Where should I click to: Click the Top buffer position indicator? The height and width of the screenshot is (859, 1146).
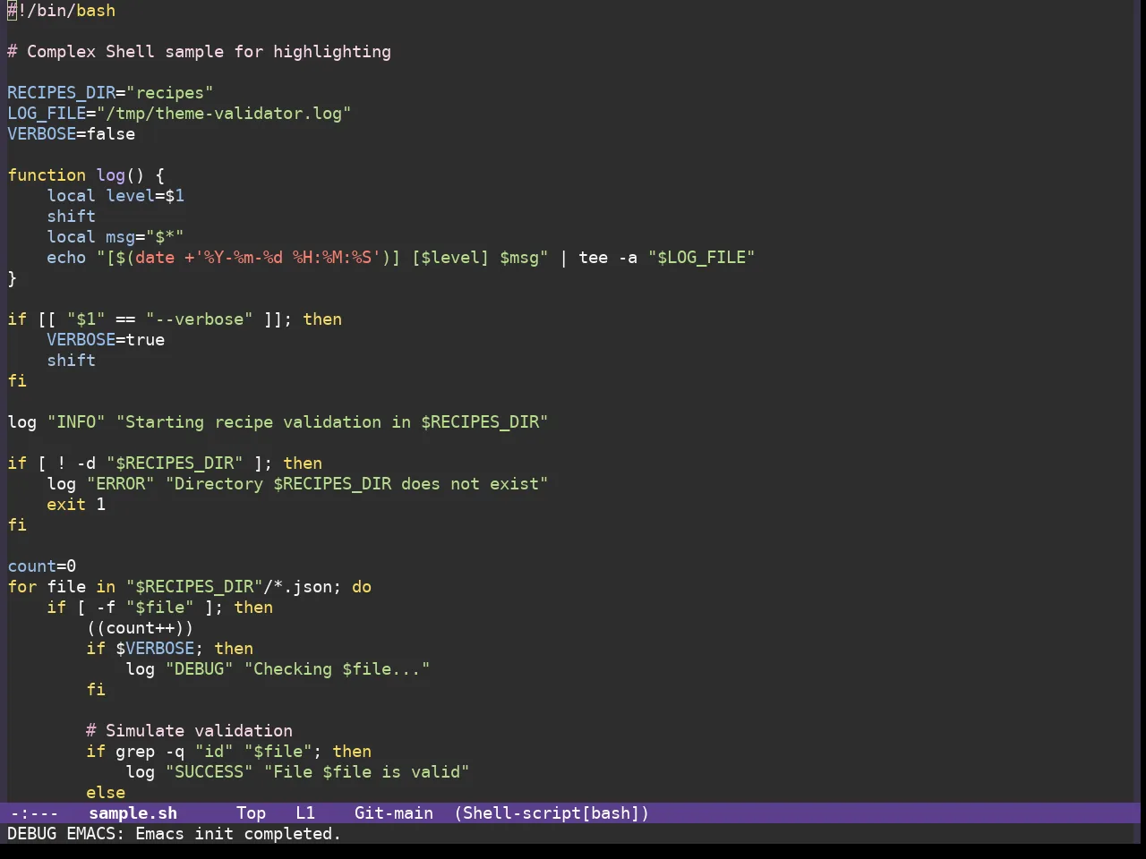tap(251, 813)
